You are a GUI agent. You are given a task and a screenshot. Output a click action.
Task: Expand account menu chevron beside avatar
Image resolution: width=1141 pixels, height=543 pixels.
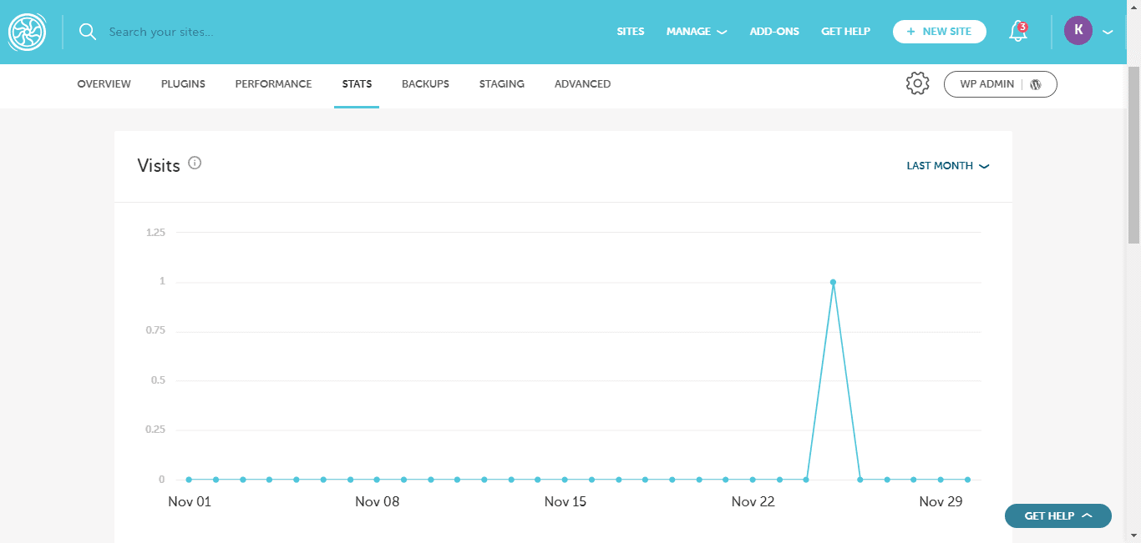click(x=1108, y=32)
